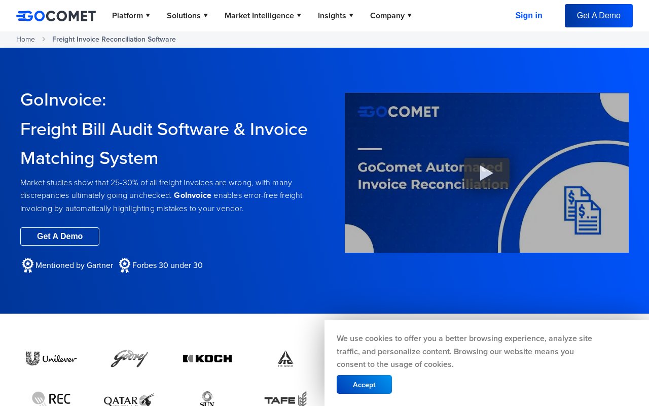Expand the Market Intelligence dropdown arrow

click(x=299, y=15)
